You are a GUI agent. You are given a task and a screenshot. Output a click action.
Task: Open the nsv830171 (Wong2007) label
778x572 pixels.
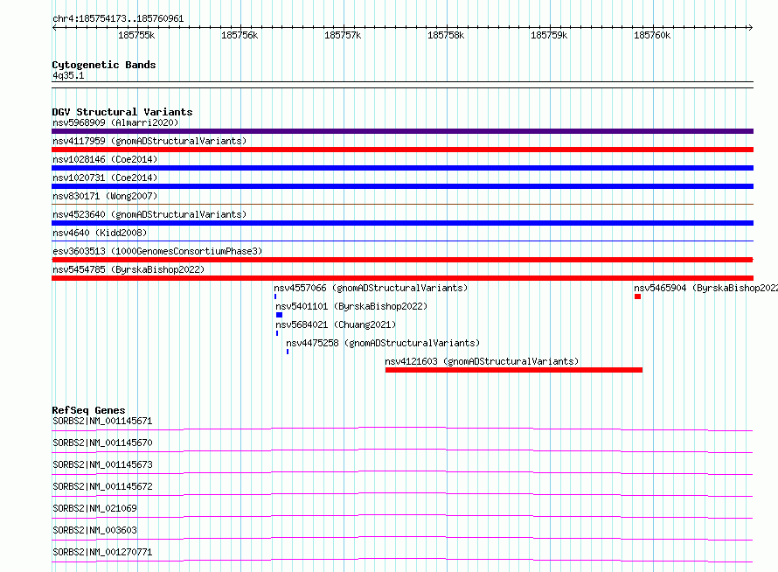pyautogui.click(x=105, y=196)
